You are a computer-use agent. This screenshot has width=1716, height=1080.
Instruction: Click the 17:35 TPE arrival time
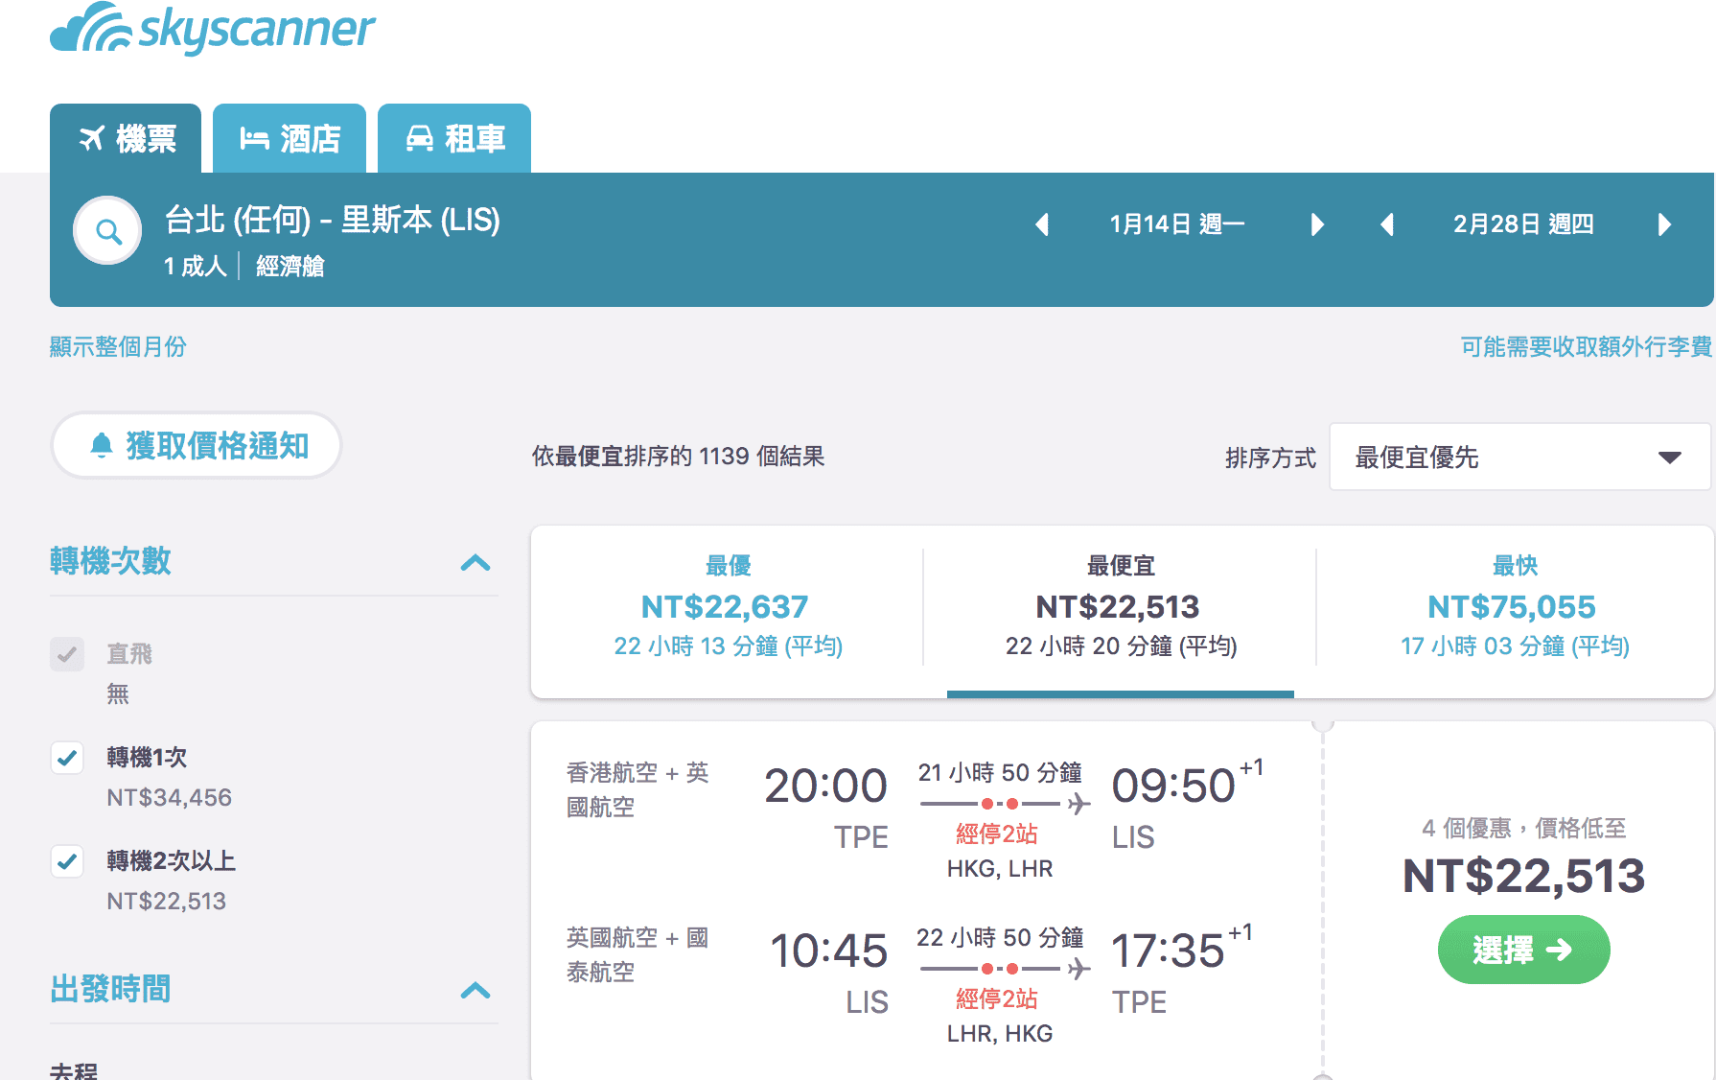click(x=1181, y=970)
